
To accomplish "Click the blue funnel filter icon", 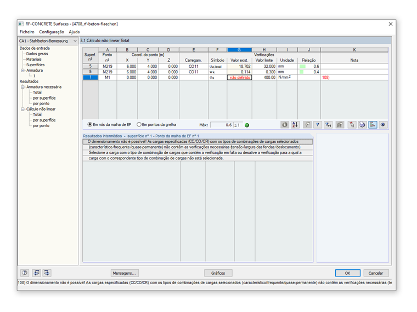I will pyautogui.click(x=318, y=125).
